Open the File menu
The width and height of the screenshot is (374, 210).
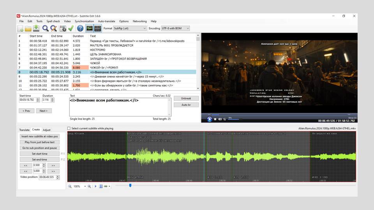tap(21, 21)
